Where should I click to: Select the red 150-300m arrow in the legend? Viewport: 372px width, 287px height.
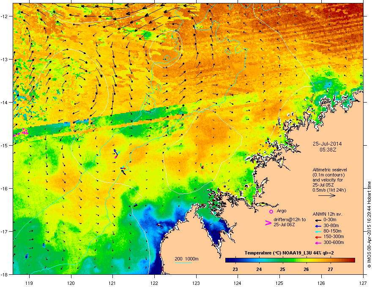[x=318, y=237]
